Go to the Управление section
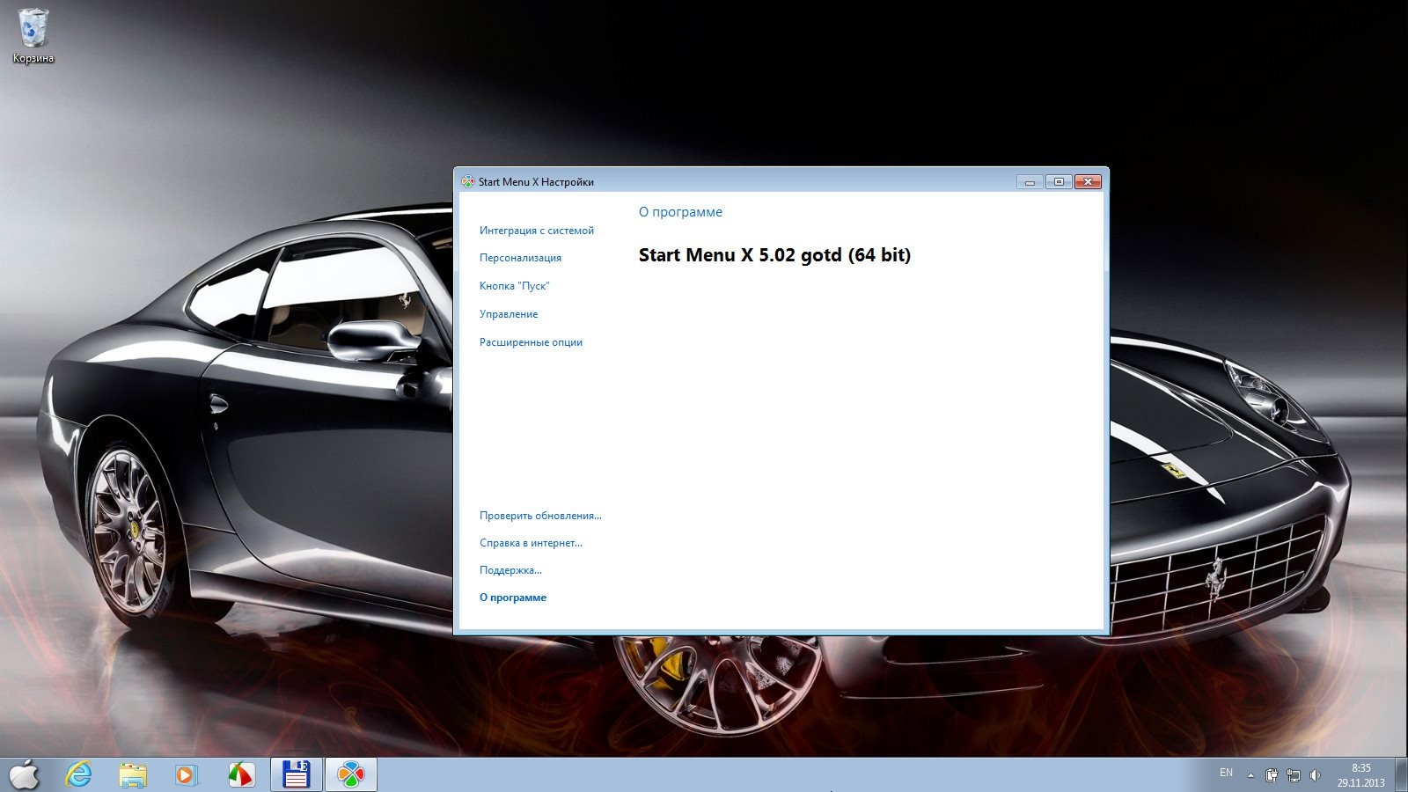This screenshot has height=792, width=1408. [x=508, y=314]
